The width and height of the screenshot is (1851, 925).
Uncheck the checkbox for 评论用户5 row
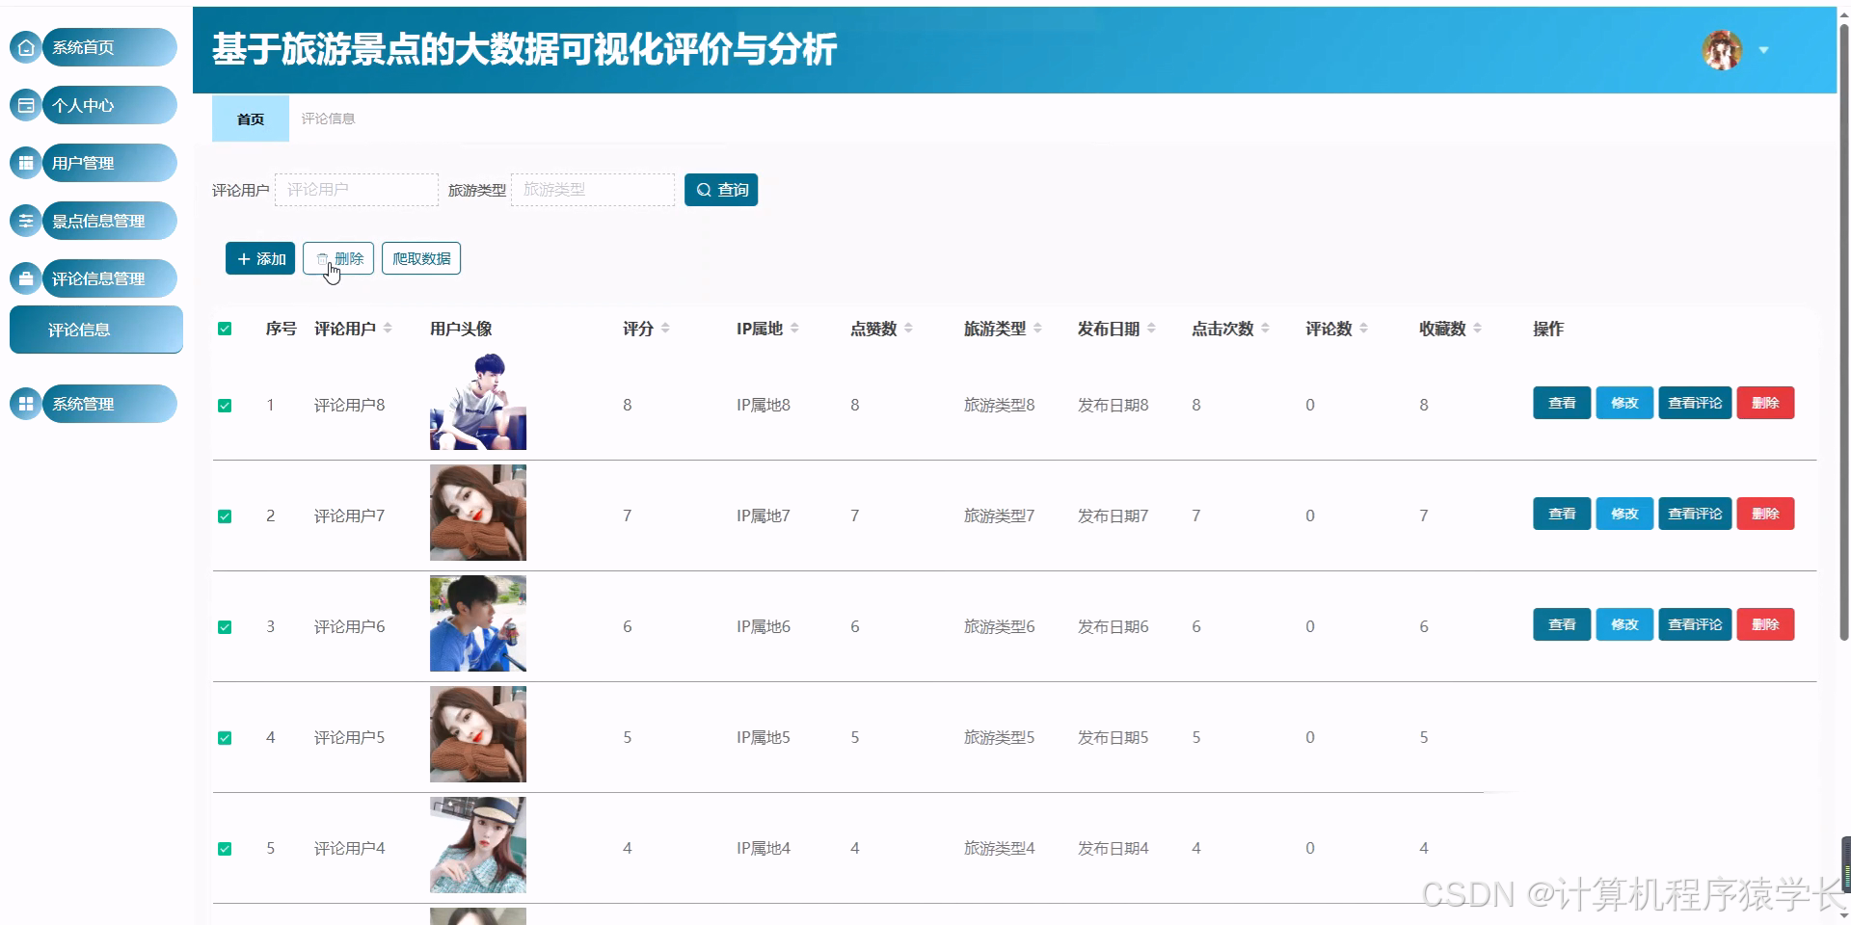(225, 737)
